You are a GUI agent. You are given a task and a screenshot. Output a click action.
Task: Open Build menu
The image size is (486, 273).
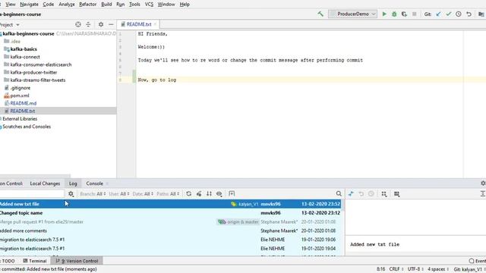pos(106,5)
